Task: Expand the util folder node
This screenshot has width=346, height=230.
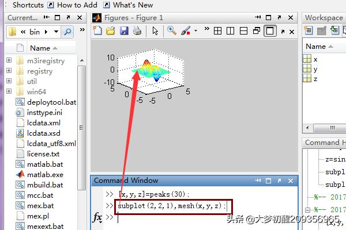Action: 9,80
